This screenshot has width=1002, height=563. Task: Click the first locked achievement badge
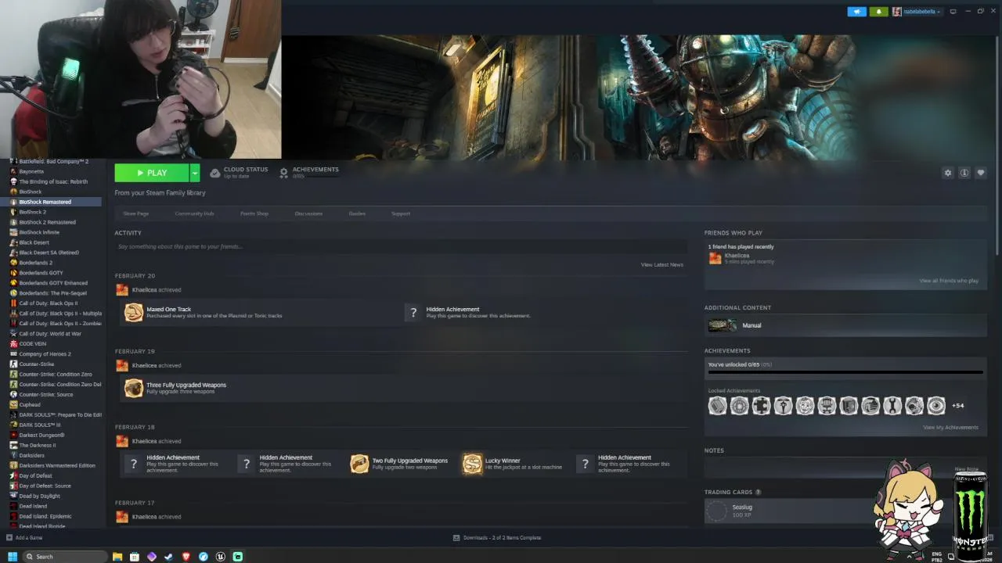click(718, 406)
